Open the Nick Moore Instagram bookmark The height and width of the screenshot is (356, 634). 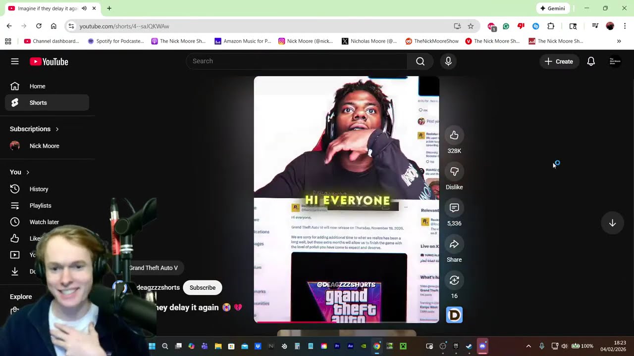tap(306, 41)
